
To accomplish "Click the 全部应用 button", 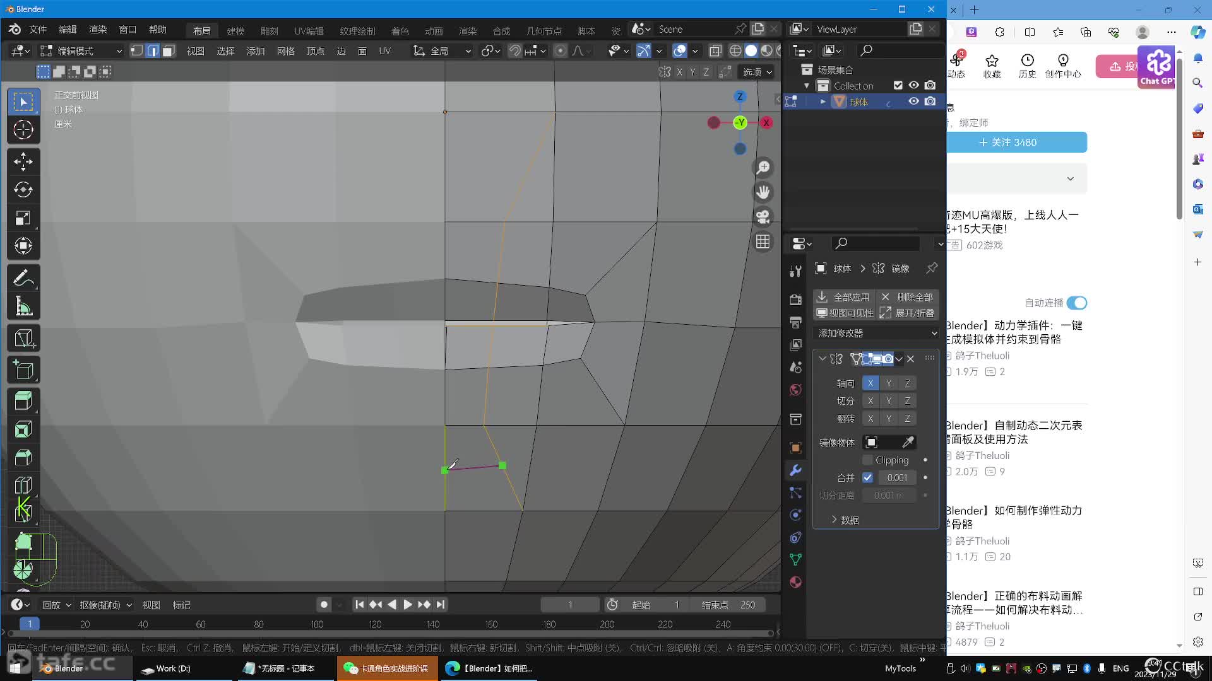I will tap(843, 297).
